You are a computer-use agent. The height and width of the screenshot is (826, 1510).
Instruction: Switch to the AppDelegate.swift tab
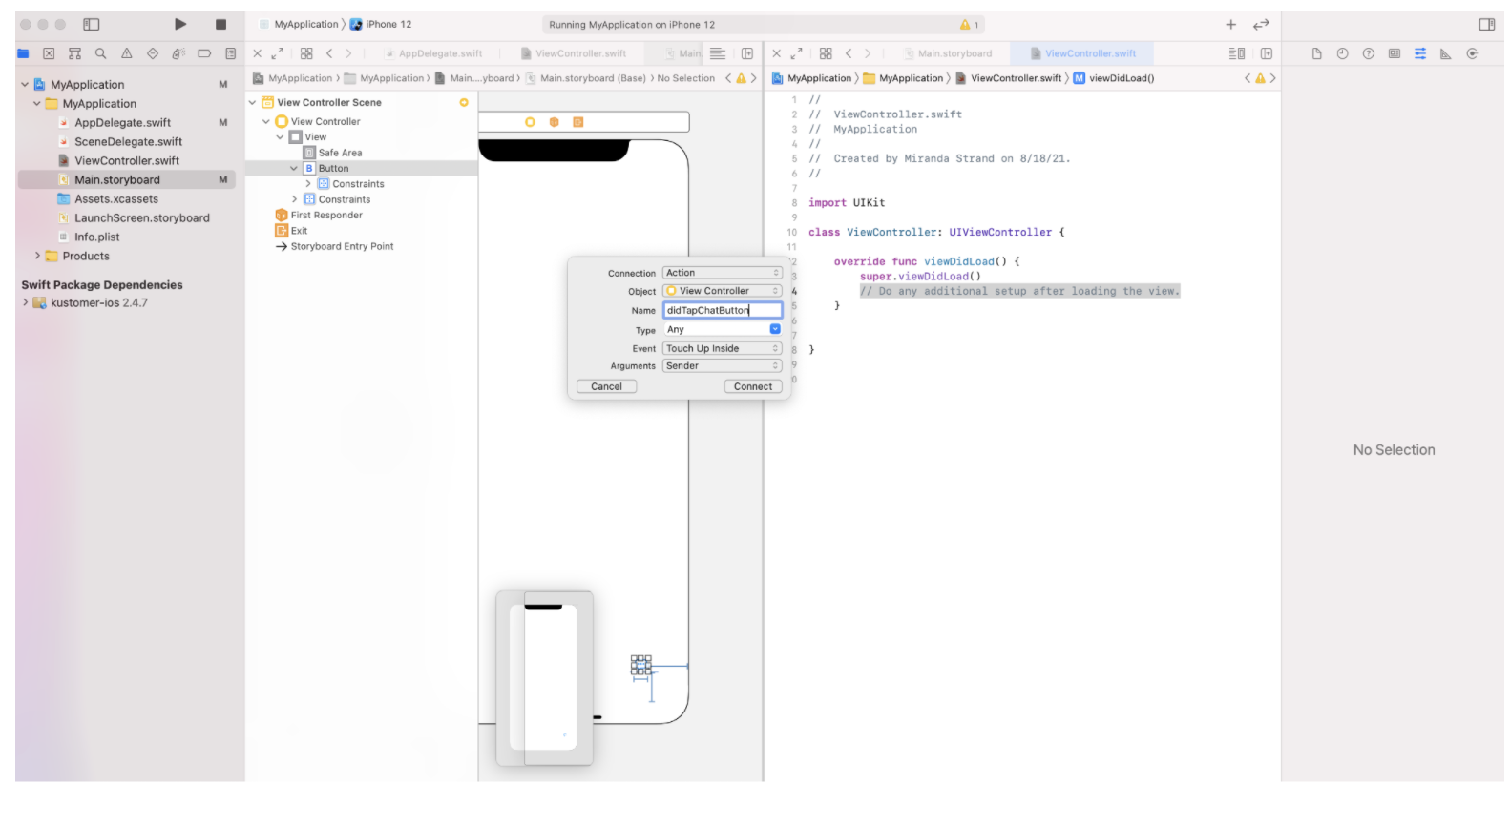click(434, 53)
